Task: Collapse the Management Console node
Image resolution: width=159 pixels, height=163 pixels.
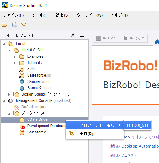Action: point(4,101)
